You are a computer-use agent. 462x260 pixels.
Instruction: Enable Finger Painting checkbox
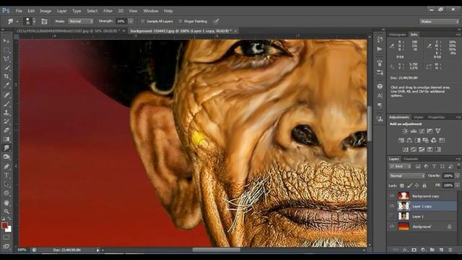[180, 21]
